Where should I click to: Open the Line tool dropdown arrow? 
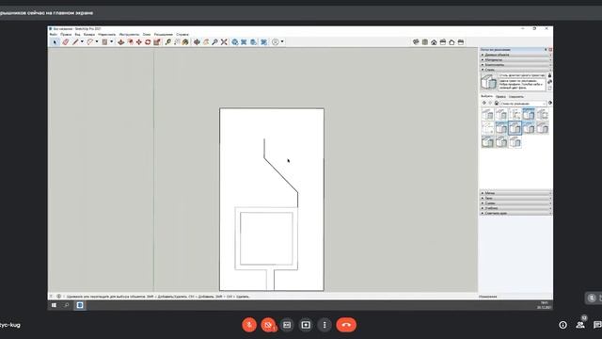pyautogui.click(x=82, y=41)
